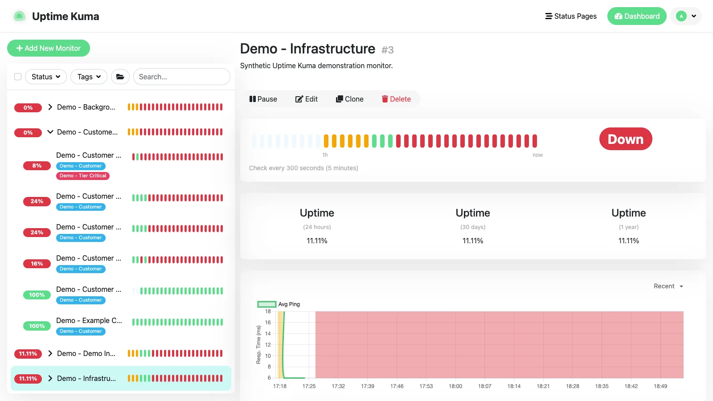Click the 1 year uptime value 11.11%
713x401 pixels.
[x=628, y=241]
